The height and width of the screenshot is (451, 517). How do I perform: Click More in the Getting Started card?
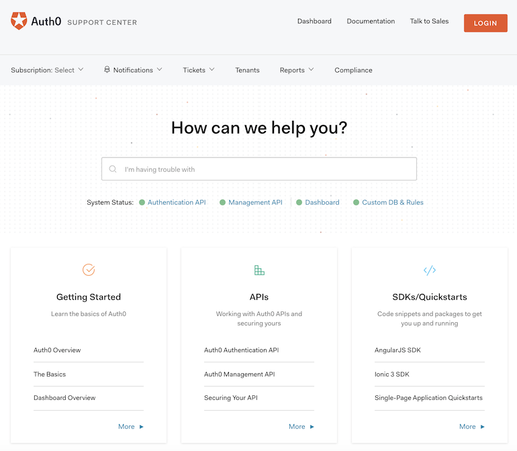coord(126,427)
